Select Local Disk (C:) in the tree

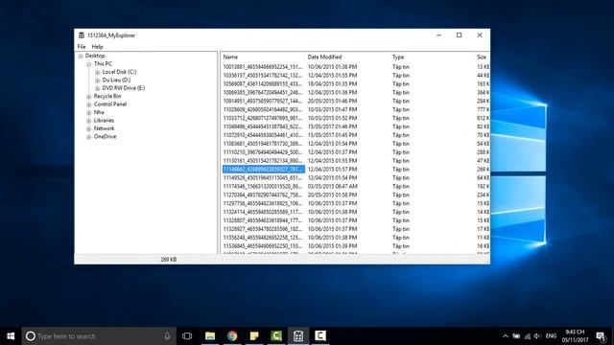[x=119, y=72]
